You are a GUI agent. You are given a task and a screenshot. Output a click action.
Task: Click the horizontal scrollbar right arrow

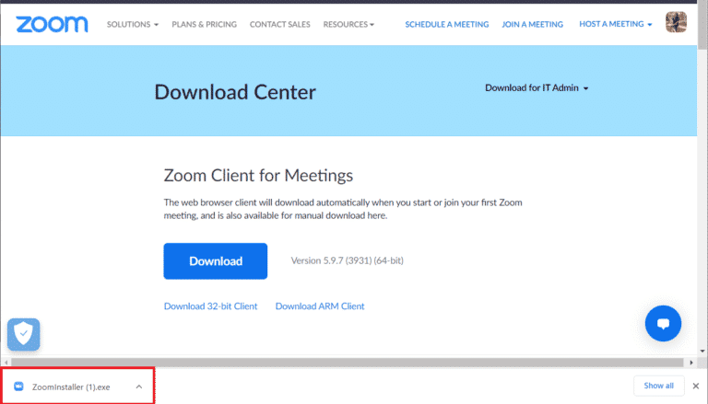click(x=691, y=362)
